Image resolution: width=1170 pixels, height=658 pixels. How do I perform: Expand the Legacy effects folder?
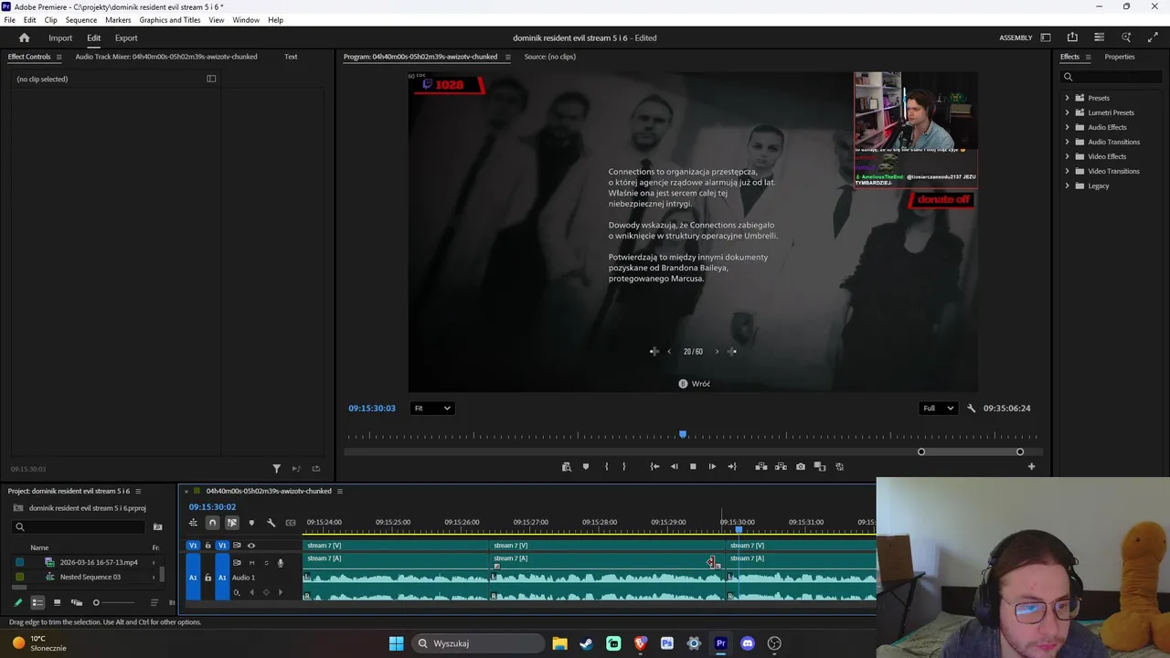coord(1067,186)
